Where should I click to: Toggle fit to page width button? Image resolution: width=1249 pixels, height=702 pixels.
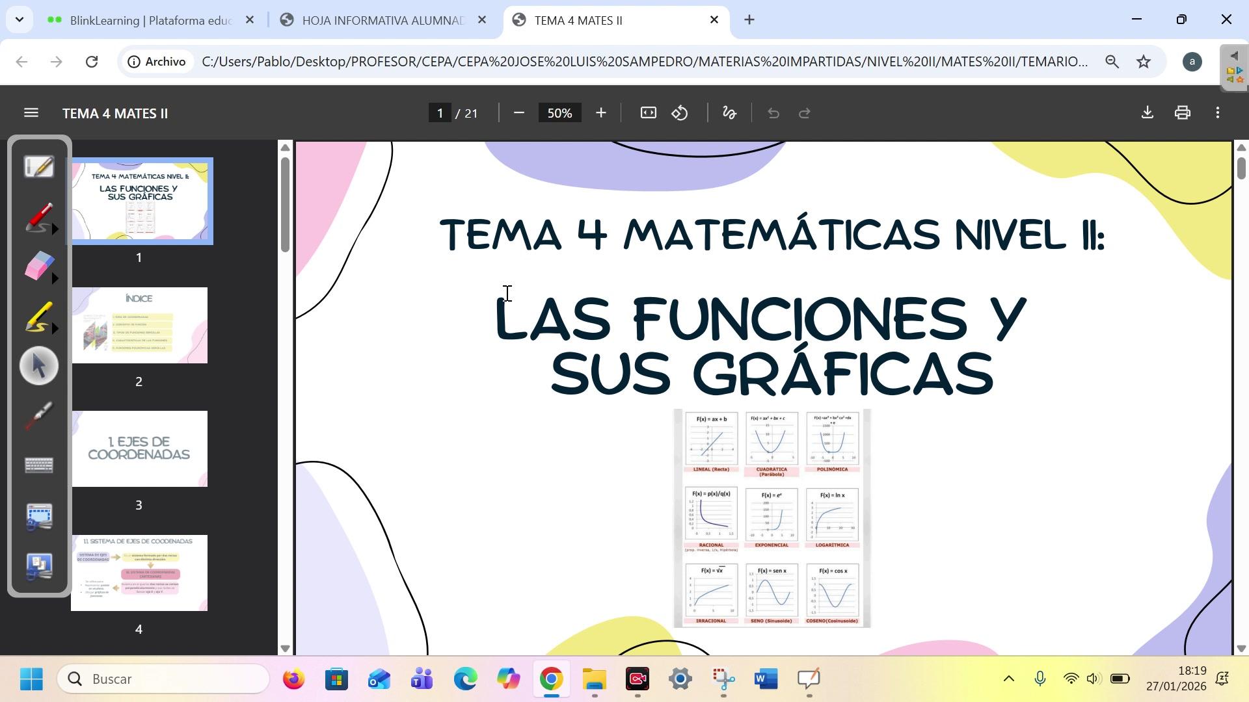coord(648,113)
